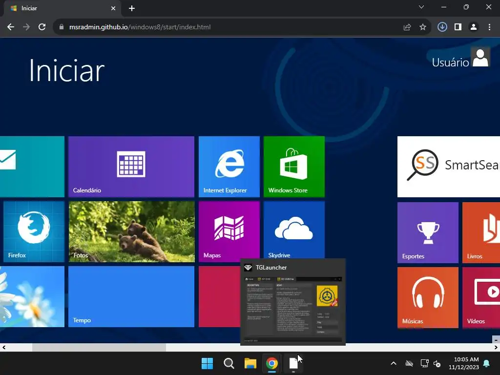Image resolution: width=500 pixels, height=375 pixels.
Task: Open a new browser tab
Action: pyautogui.click(x=132, y=8)
